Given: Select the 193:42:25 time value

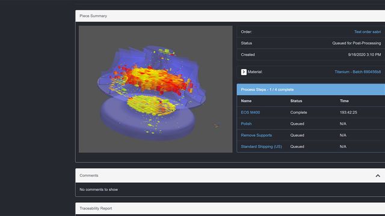Looking at the screenshot, I should [x=348, y=112].
